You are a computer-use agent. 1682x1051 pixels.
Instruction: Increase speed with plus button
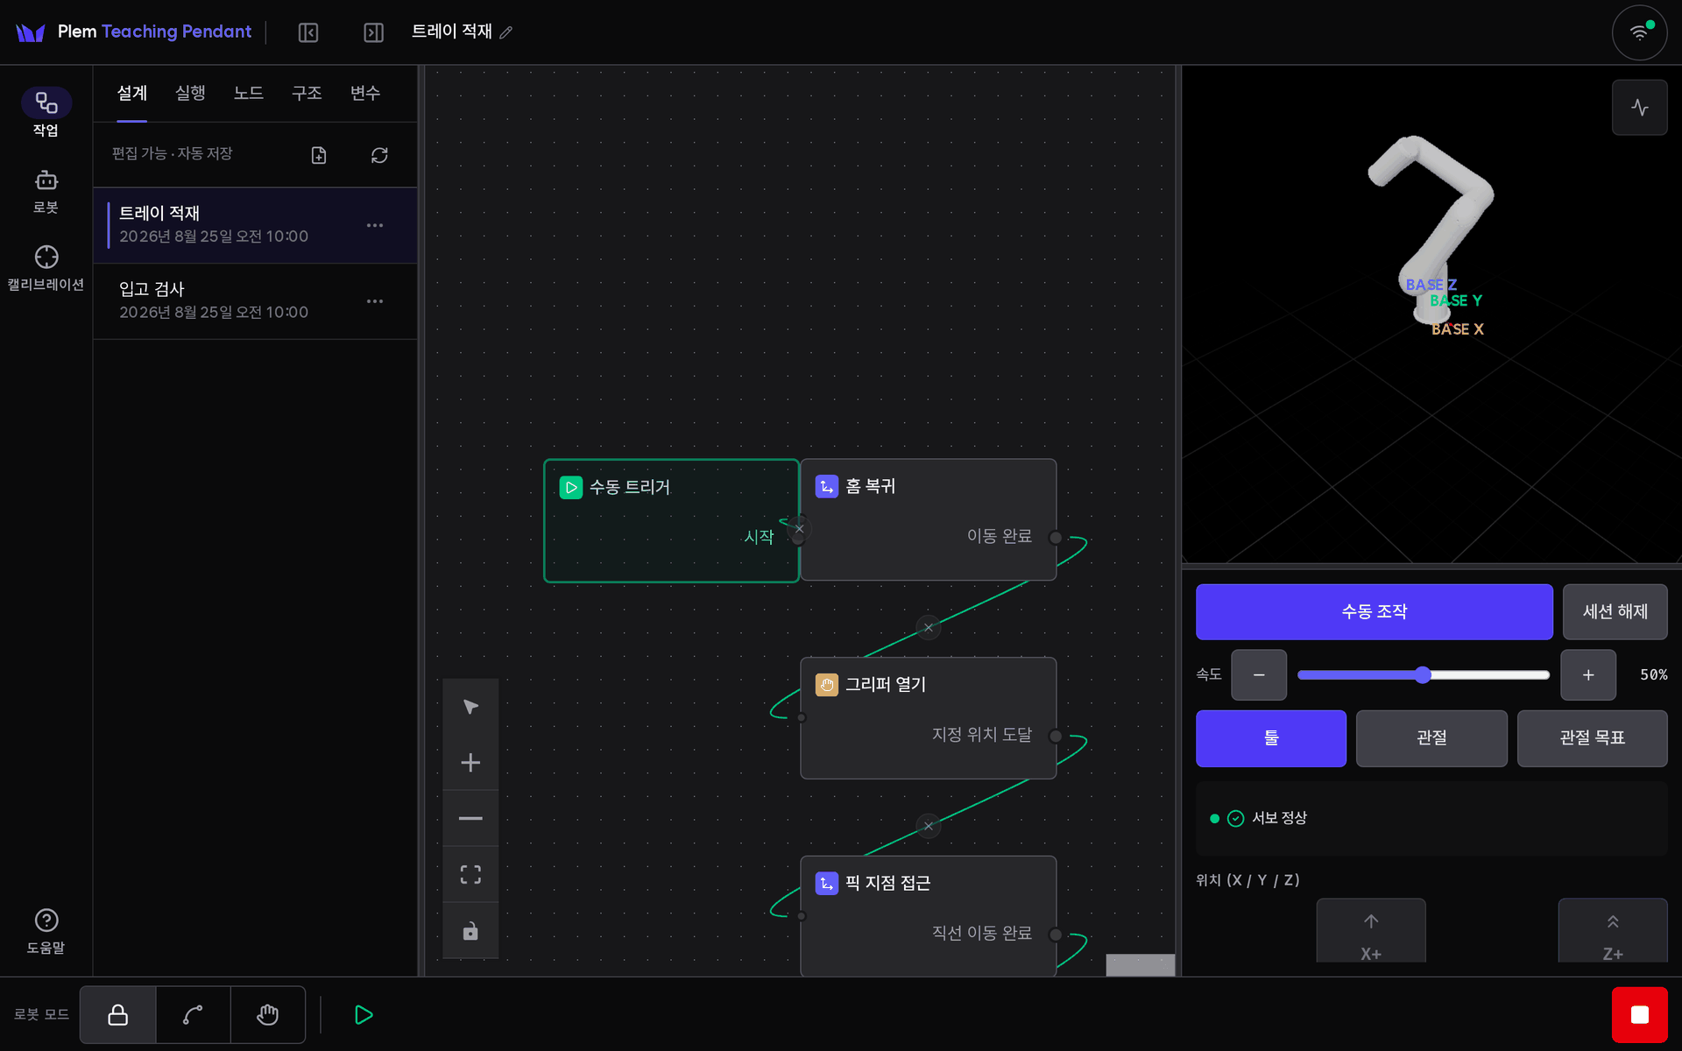1587,674
